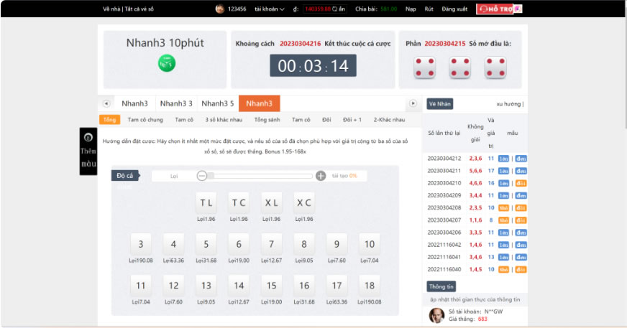The height and width of the screenshot is (328, 627).
Task: Toggle the XC bet tile
Action: [x=304, y=202]
